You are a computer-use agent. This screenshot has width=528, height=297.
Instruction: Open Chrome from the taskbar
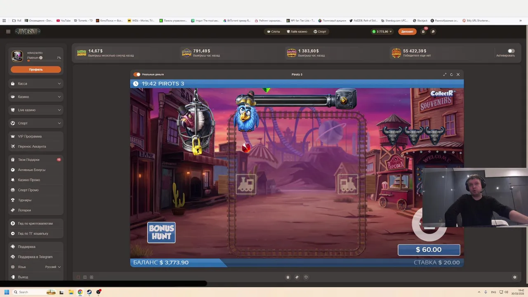80,292
